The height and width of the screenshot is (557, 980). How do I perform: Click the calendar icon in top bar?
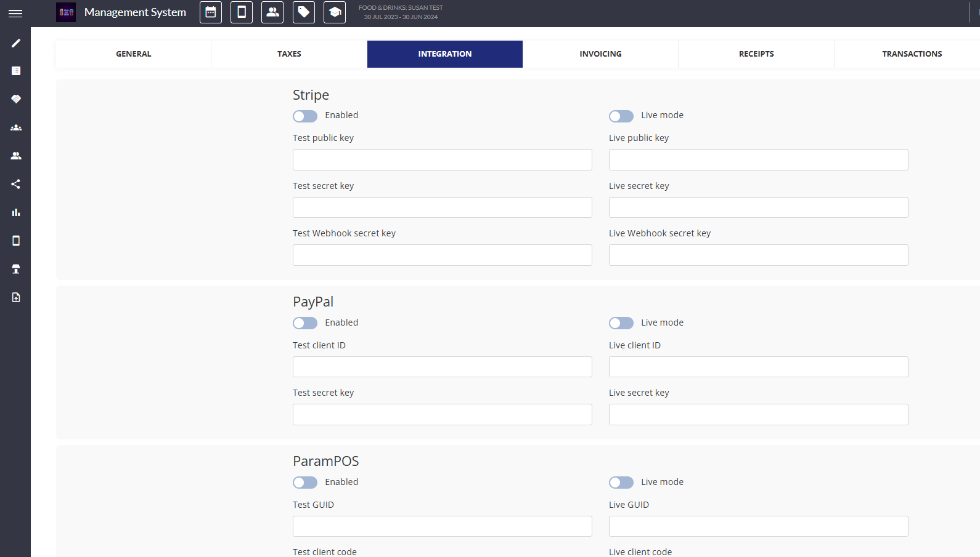[211, 12]
